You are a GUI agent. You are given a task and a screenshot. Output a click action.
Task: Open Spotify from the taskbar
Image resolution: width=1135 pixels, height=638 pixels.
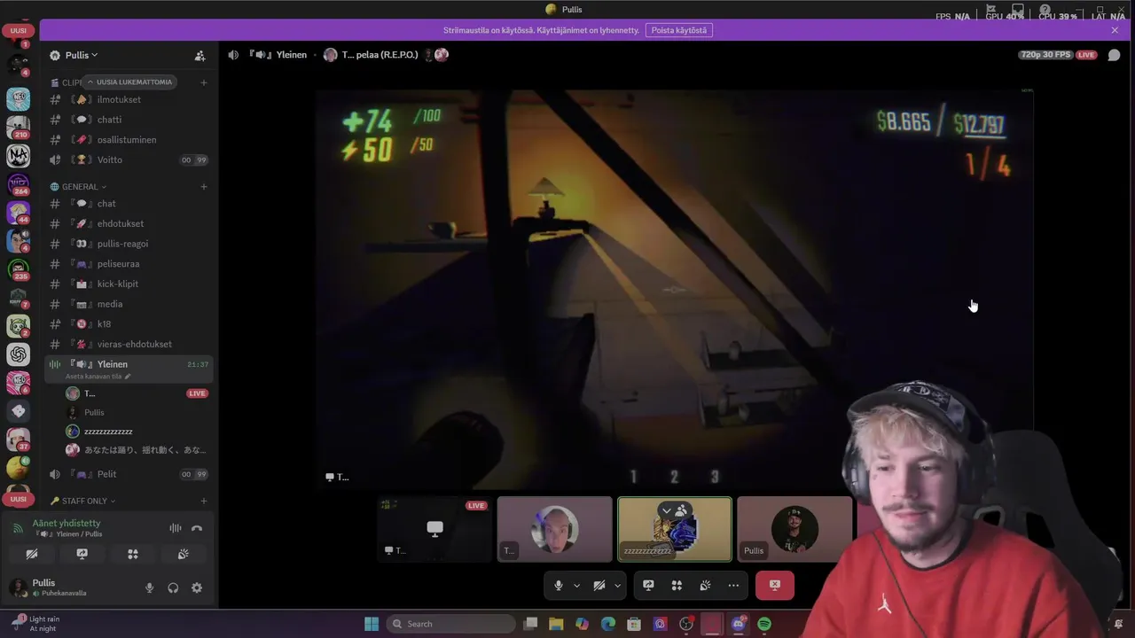[764, 624]
